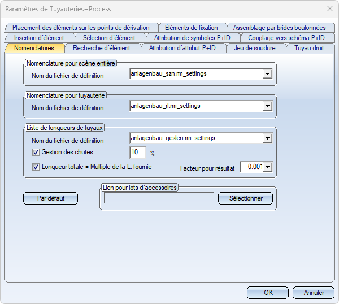The height and width of the screenshot is (304, 339).
Task: Open Attribution de symboles P+ID tab
Action: coord(192,38)
